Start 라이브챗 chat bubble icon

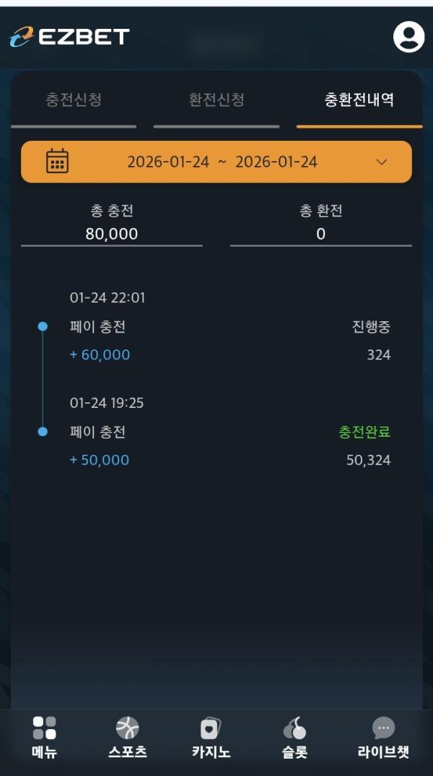(383, 727)
